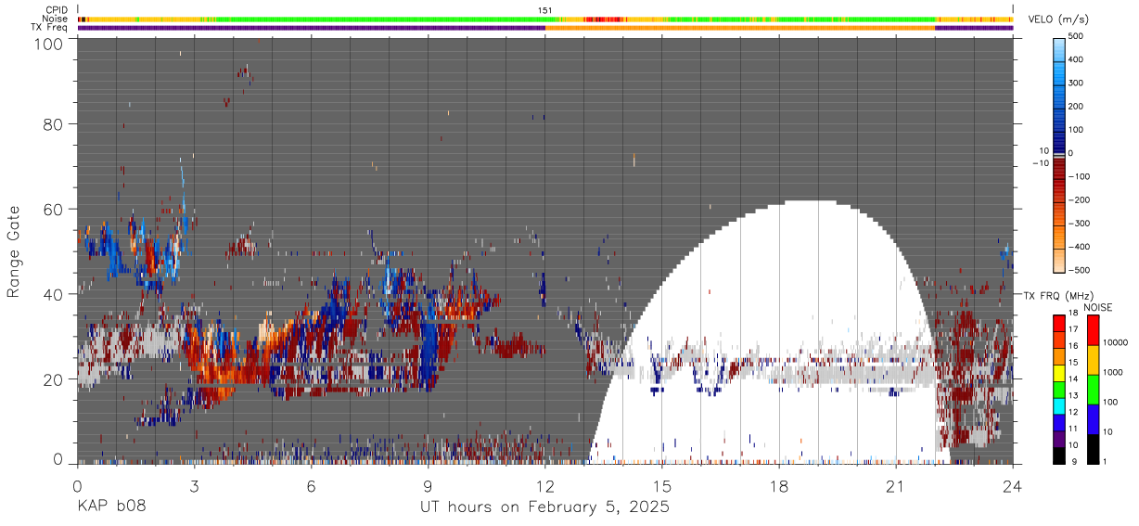Click the x-axis tick label 9

click(428, 486)
